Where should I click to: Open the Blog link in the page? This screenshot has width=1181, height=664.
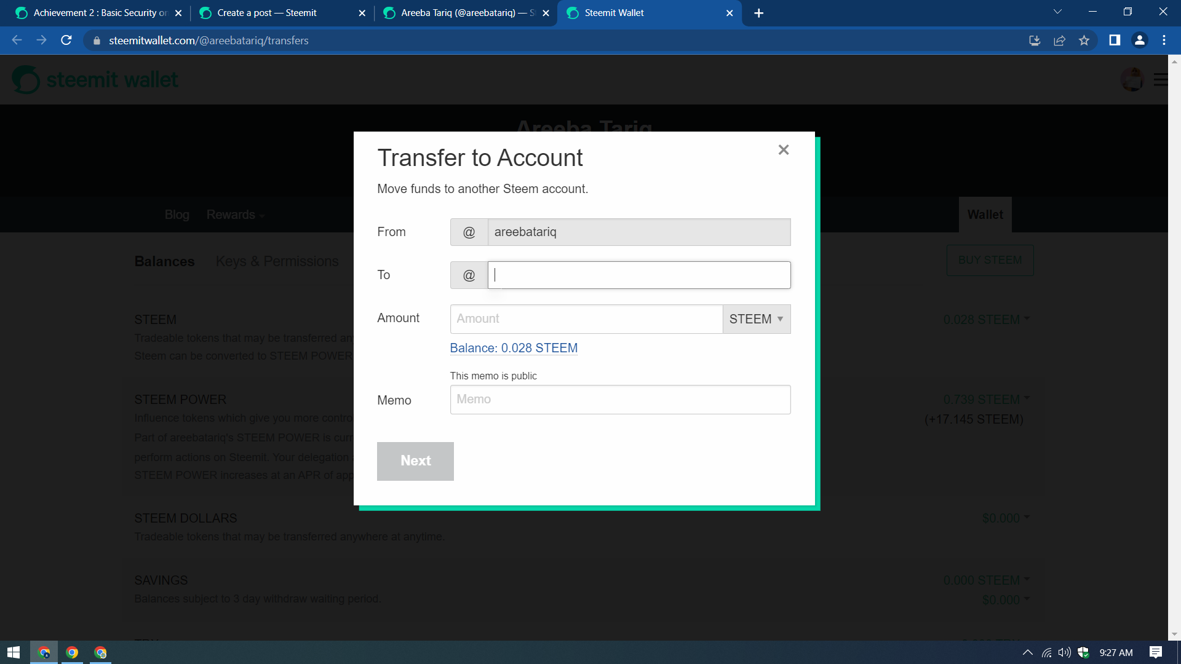[177, 215]
